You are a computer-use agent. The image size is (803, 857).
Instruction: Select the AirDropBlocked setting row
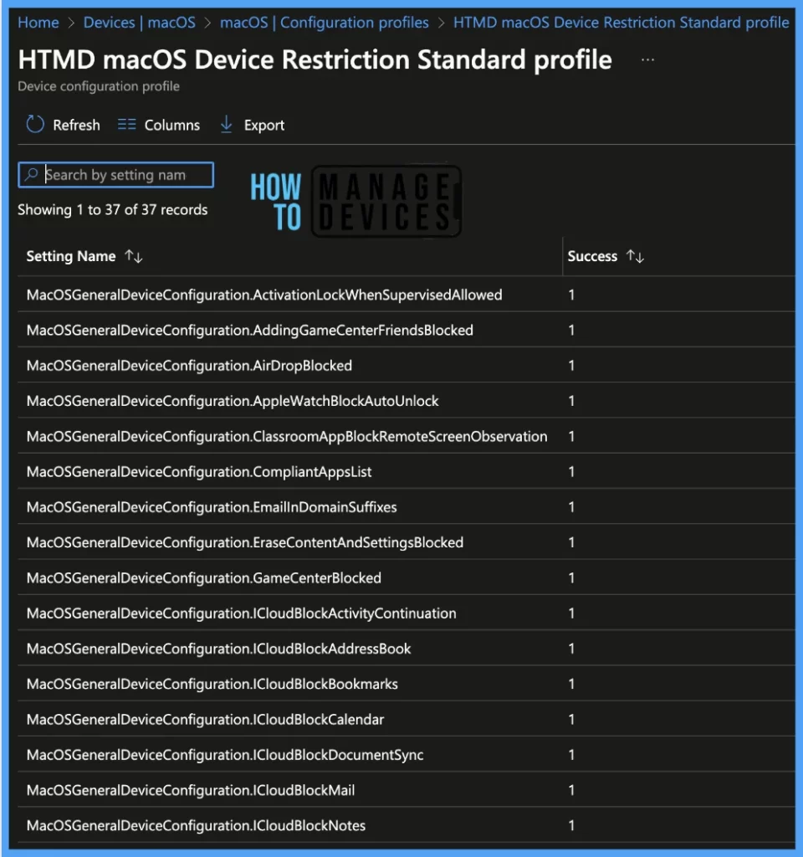406,366
